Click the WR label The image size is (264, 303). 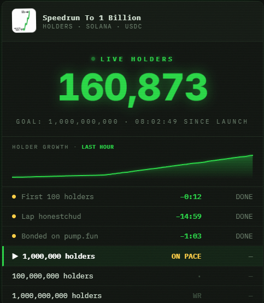click(197, 296)
